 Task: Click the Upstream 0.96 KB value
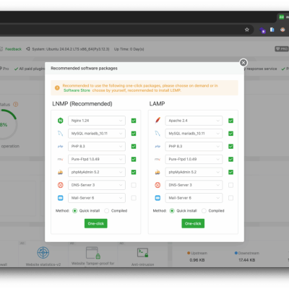click(x=197, y=260)
